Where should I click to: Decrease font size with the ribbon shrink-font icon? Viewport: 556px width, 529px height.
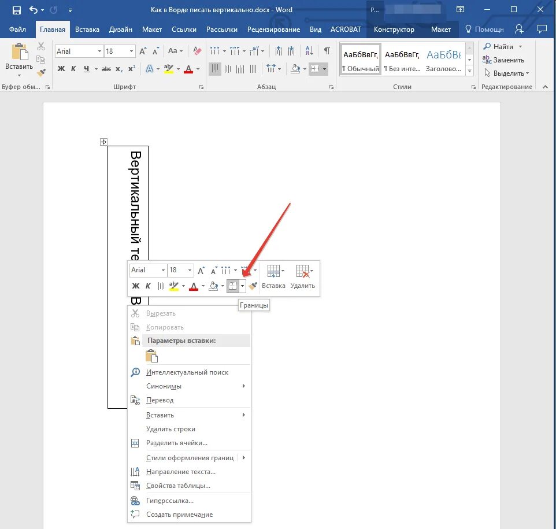[155, 51]
